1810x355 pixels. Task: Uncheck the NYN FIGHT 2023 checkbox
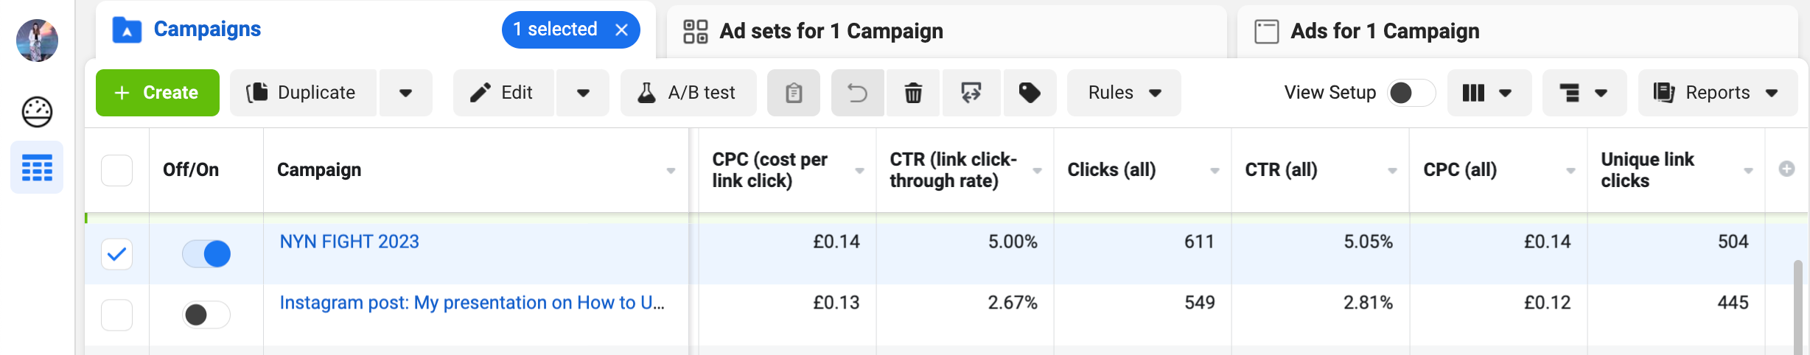pyautogui.click(x=116, y=254)
